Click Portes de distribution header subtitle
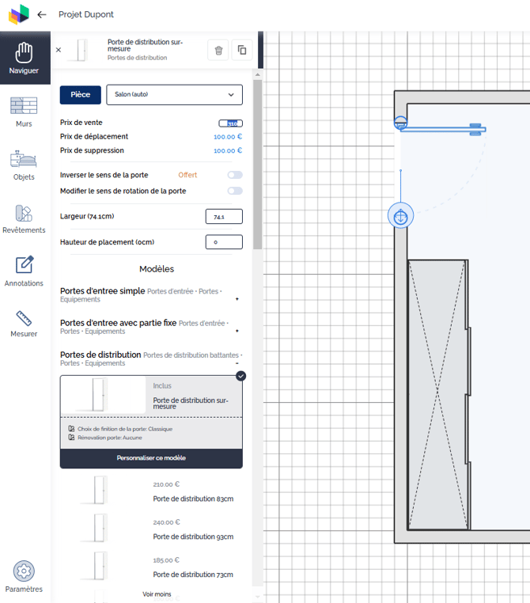 click(137, 57)
